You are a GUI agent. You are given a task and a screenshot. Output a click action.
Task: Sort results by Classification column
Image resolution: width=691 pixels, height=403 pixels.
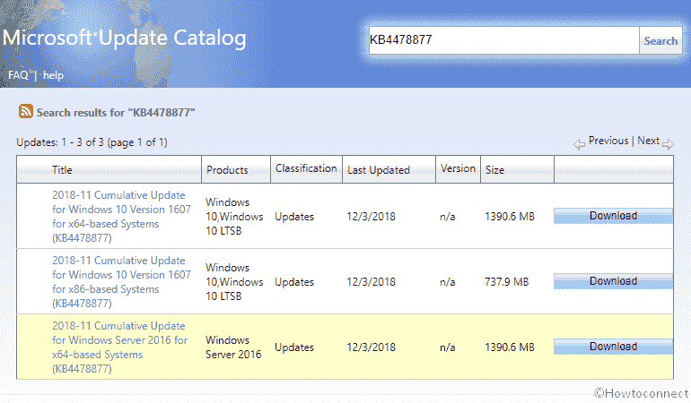pyautogui.click(x=306, y=168)
